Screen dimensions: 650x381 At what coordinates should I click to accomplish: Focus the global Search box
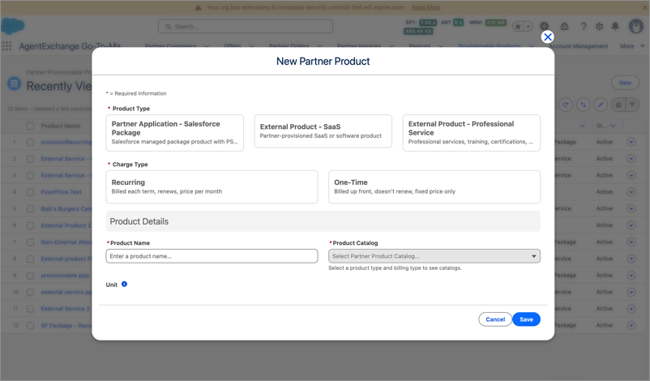pos(246,27)
